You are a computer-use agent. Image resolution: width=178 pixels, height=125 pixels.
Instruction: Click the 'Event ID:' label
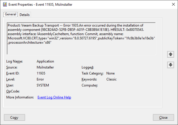pyautogui.click(x=13, y=73)
